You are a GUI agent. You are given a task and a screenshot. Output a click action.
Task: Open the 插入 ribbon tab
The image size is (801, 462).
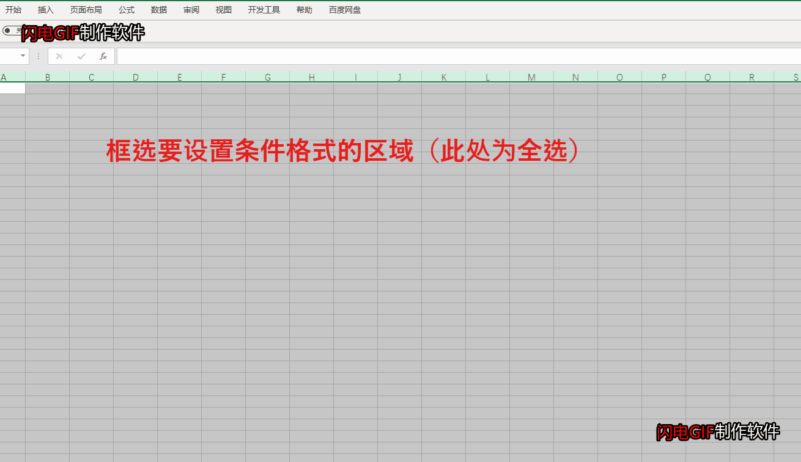point(46,10)
